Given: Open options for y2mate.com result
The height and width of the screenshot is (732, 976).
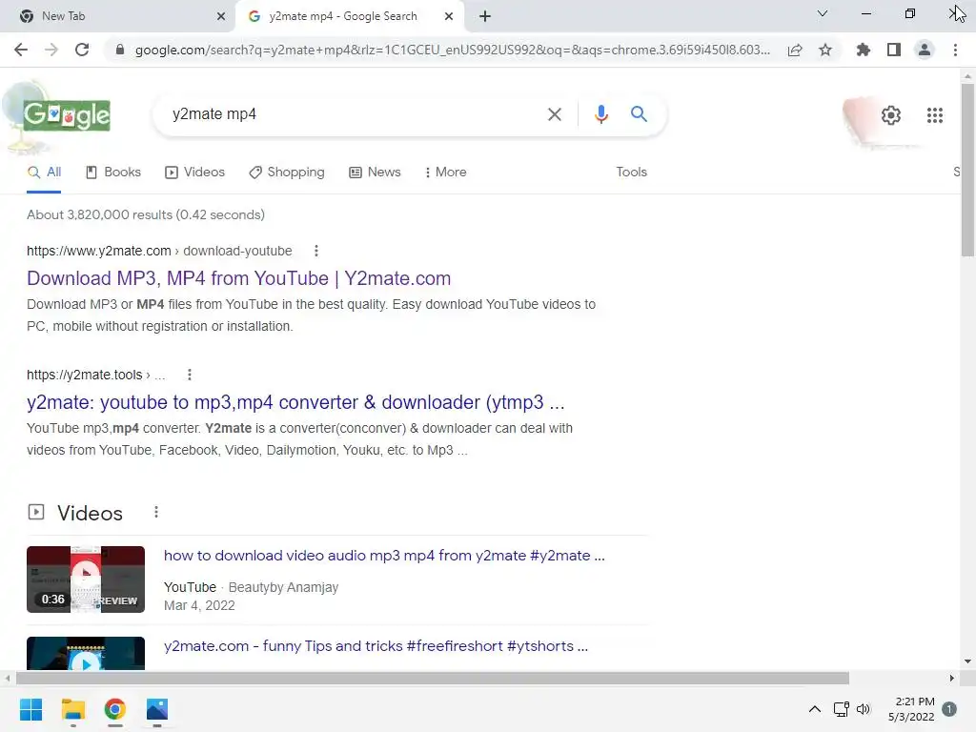Looking at the screenshot, I should point(316,251).
